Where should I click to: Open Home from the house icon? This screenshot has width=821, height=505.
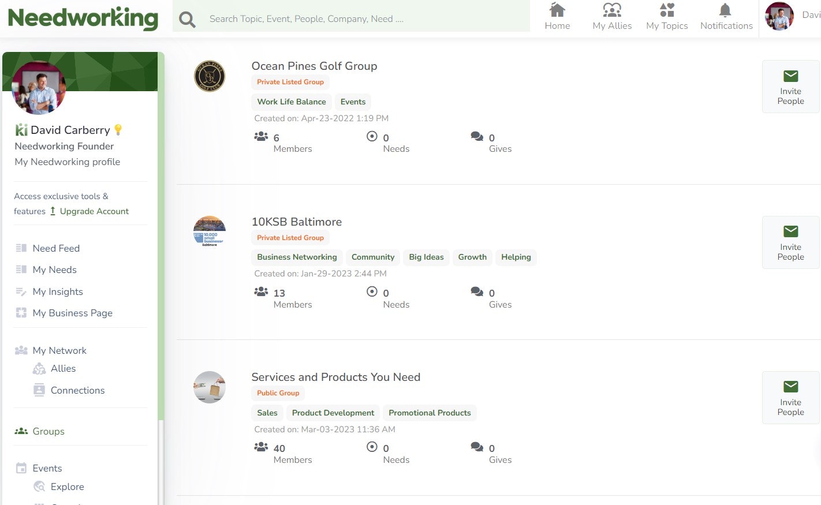pyautogui.click(x=557, y=10)
